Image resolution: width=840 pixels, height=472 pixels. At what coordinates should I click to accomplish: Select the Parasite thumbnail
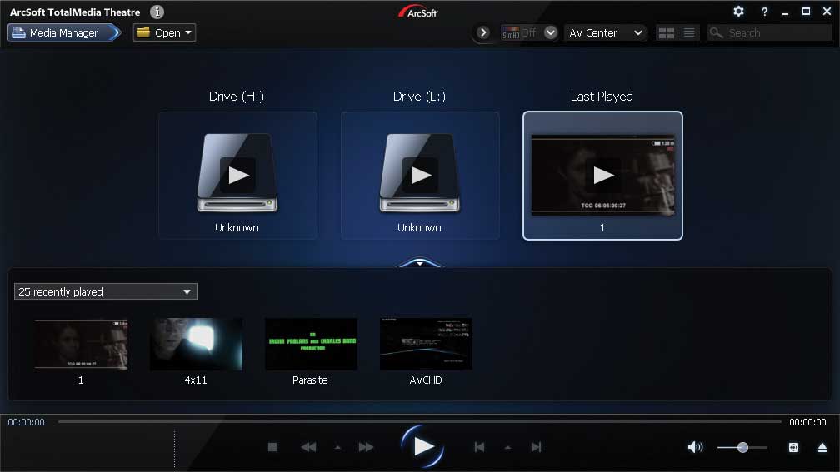point(311,344)
